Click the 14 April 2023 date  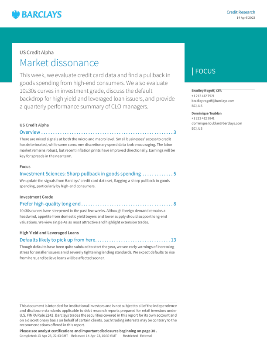[x=246, y=18]
